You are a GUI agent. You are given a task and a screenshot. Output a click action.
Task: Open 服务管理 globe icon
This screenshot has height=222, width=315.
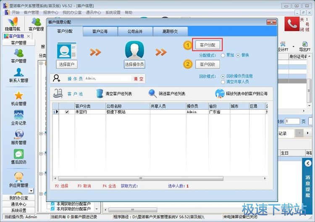pyautogui.click(x=18, y=134)
